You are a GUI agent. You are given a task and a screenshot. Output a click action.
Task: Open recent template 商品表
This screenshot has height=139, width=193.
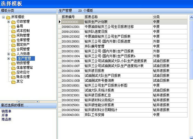pyautogui.click(x=7, y=119)
